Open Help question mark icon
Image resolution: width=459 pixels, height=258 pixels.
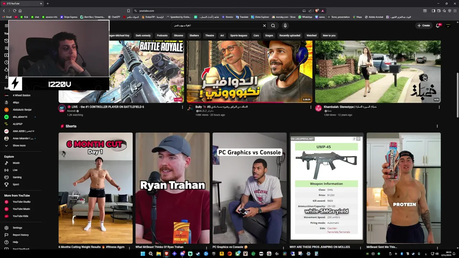point(6,242)
